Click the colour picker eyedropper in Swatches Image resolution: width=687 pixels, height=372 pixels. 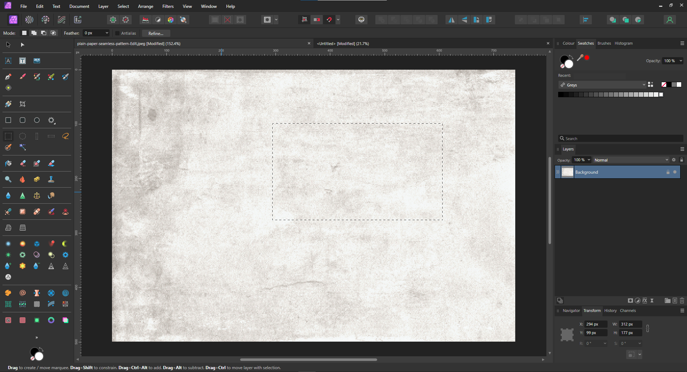580,58
